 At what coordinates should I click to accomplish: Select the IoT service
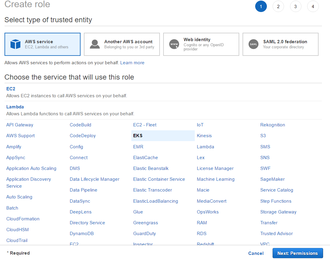200,125
